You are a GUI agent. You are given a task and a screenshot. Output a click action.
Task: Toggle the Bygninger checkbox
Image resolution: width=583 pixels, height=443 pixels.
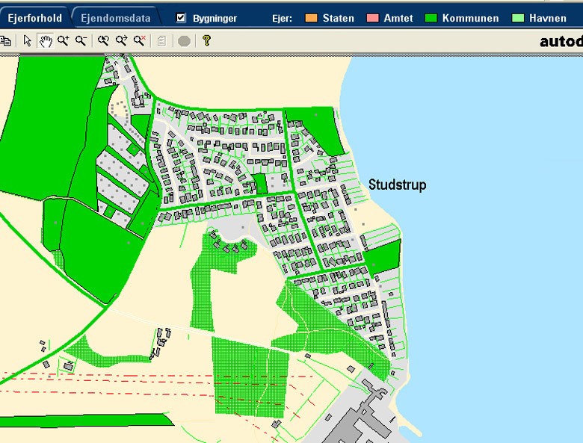pos(181,17)
